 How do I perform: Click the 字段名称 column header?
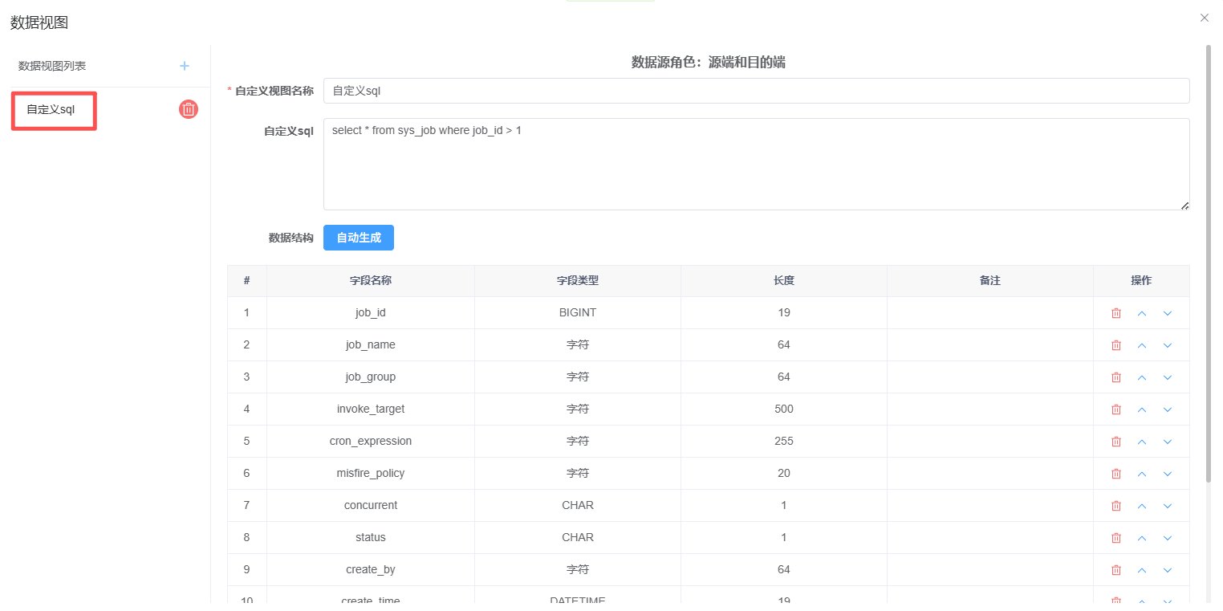point(370,281)
